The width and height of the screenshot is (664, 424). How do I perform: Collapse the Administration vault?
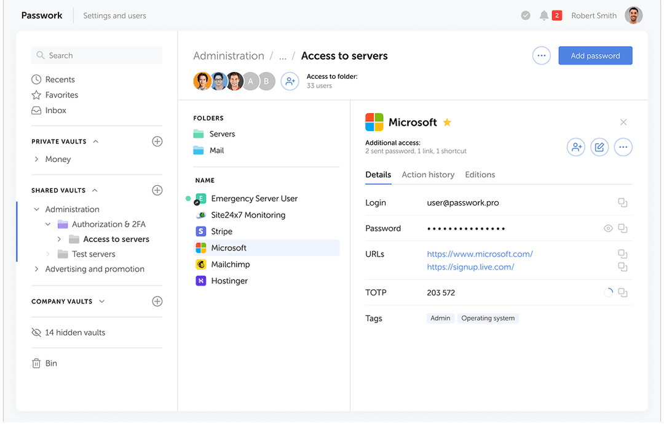(36, 209)
